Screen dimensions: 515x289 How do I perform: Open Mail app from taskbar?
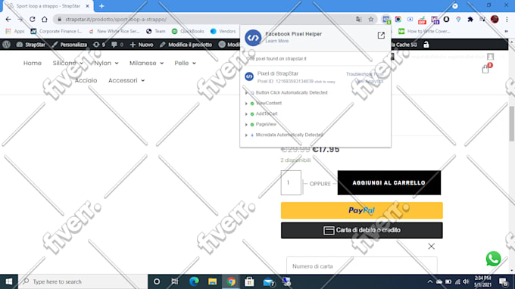269,281
